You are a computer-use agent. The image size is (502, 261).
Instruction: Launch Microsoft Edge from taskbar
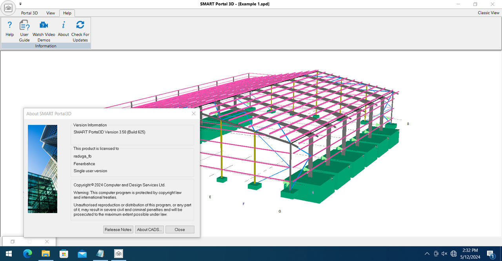(27, 254)
